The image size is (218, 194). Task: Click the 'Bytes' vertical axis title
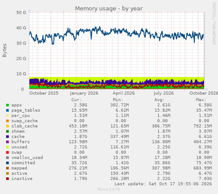coord(4,50)
